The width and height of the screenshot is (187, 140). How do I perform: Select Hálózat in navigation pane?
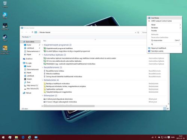point(28,93)
